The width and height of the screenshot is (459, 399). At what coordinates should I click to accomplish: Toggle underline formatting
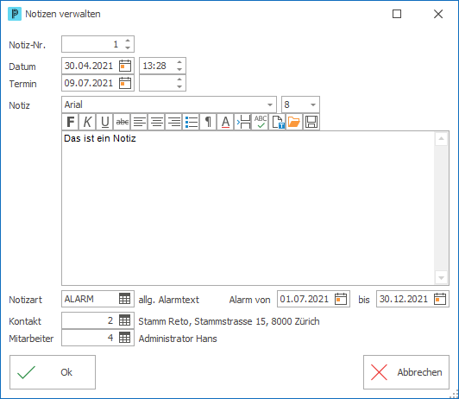point(104,122)
